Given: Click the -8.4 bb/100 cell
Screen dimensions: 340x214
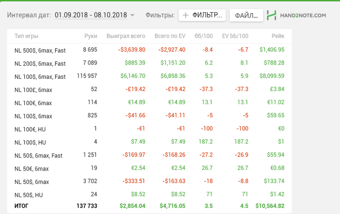Looking at the screenshot, I should 207,50.
